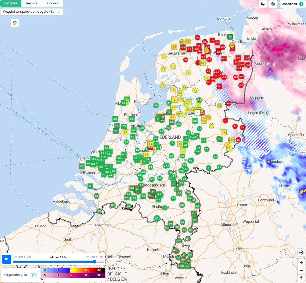Zoom in with the plus button
Image resolution: width=306 pixels, height=283 pixels.
tap(301, 263)
